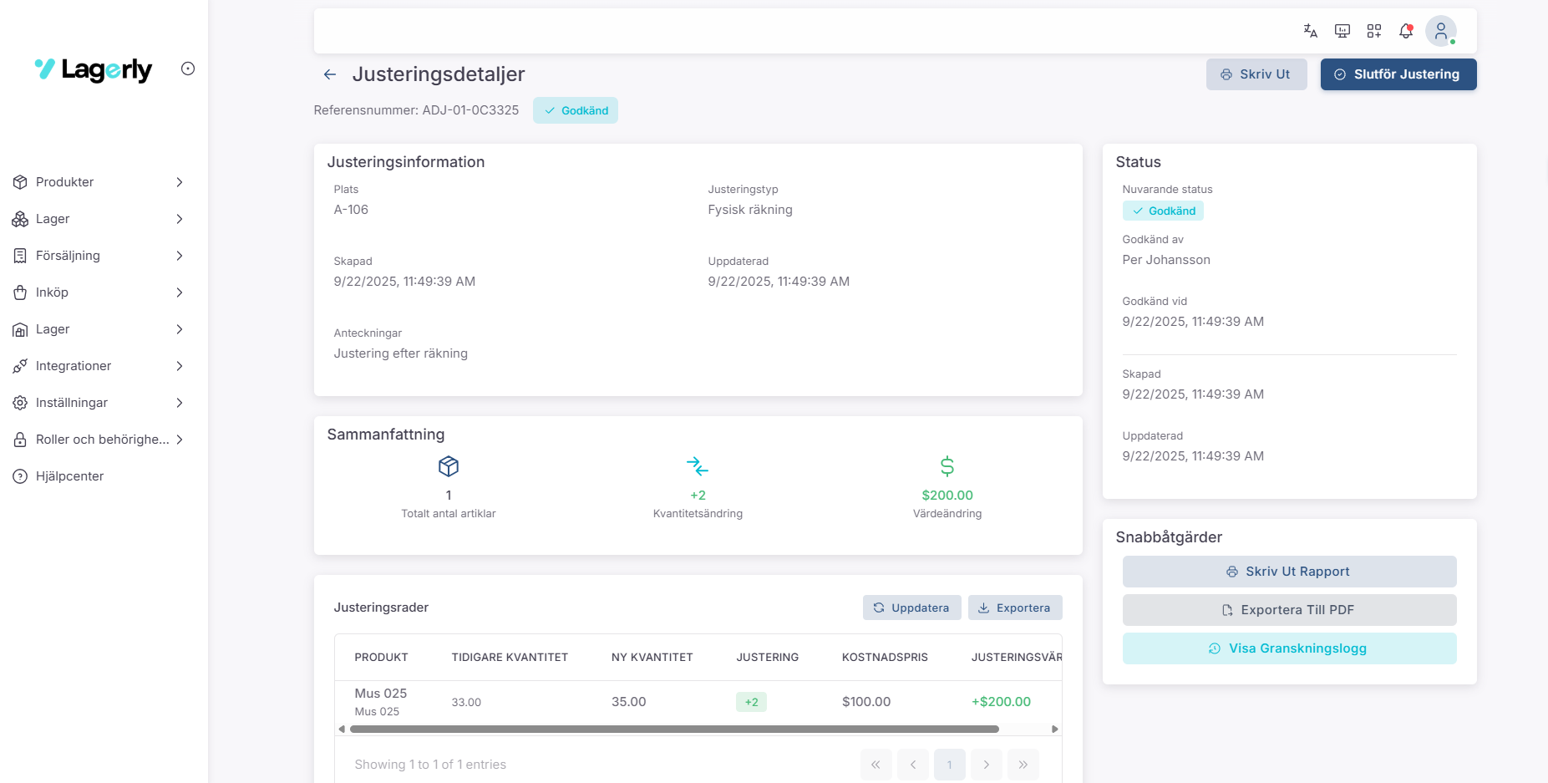Sort by the Ny Kvantitet column header
This screenshot has height=783, width=1548.
(652, 658)
